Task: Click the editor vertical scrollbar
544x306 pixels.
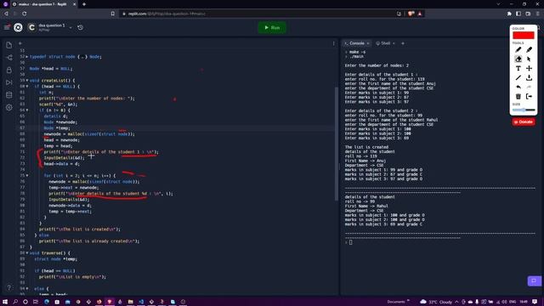Action: (336, 144)
